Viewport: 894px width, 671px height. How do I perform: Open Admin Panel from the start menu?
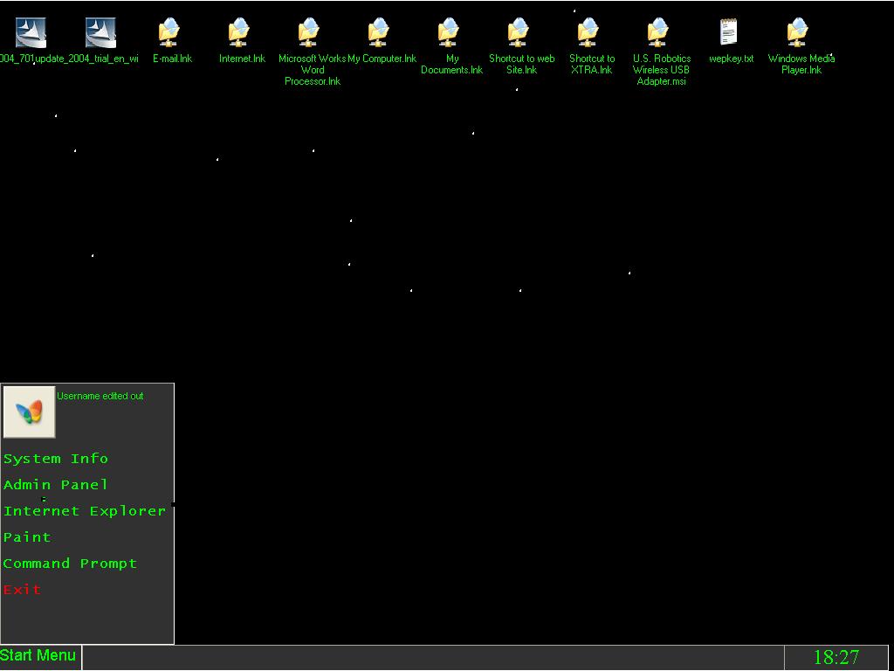pos(56,485)
